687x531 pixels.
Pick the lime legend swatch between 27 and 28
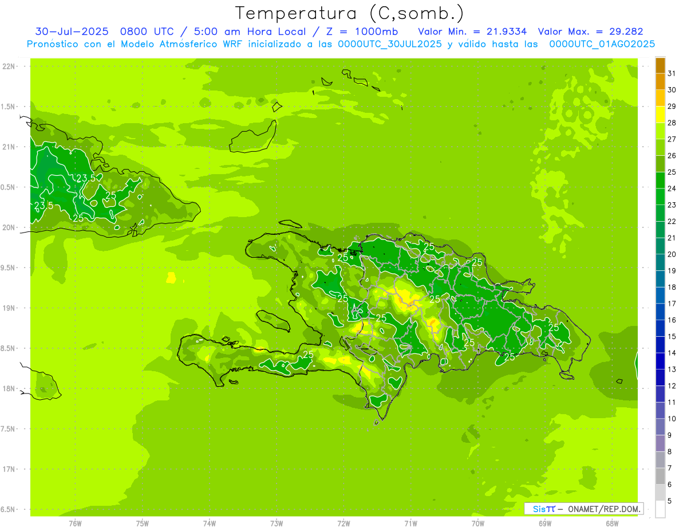(x=661, y=131)
